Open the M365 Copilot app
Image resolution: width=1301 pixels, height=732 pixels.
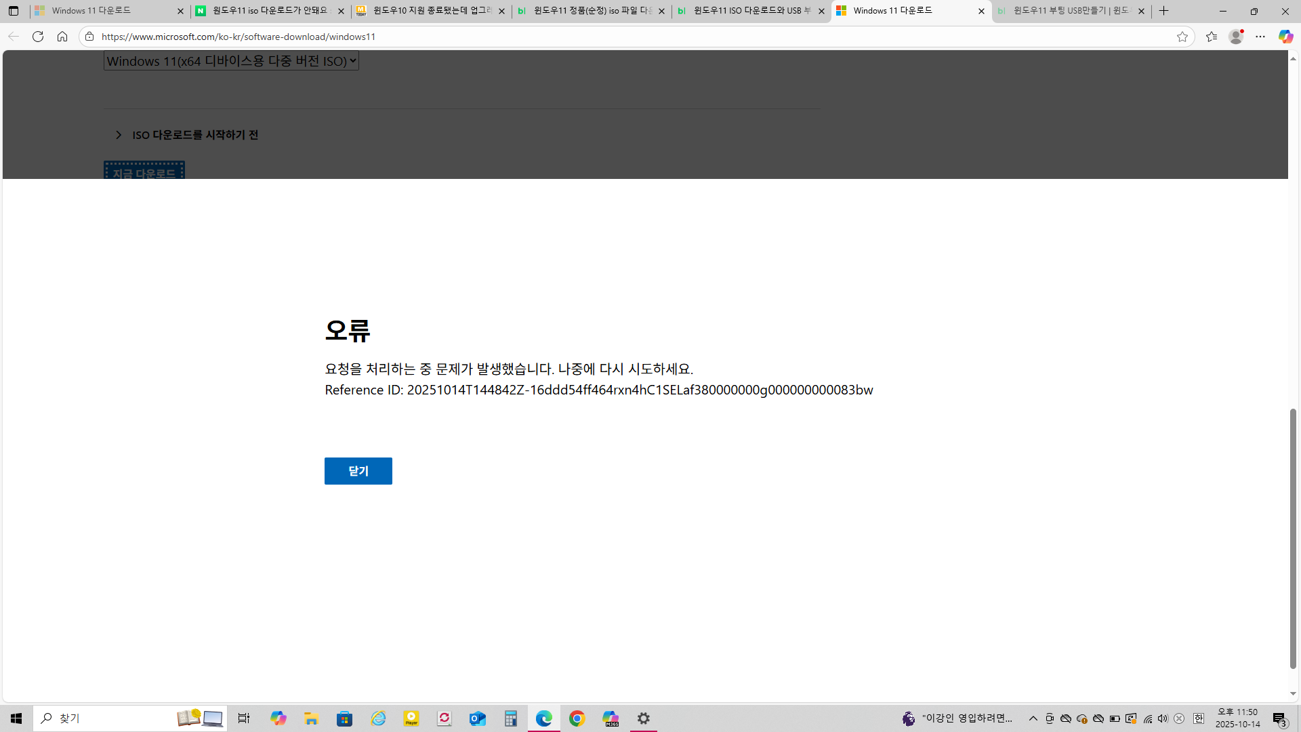click(x=611, y=718)
